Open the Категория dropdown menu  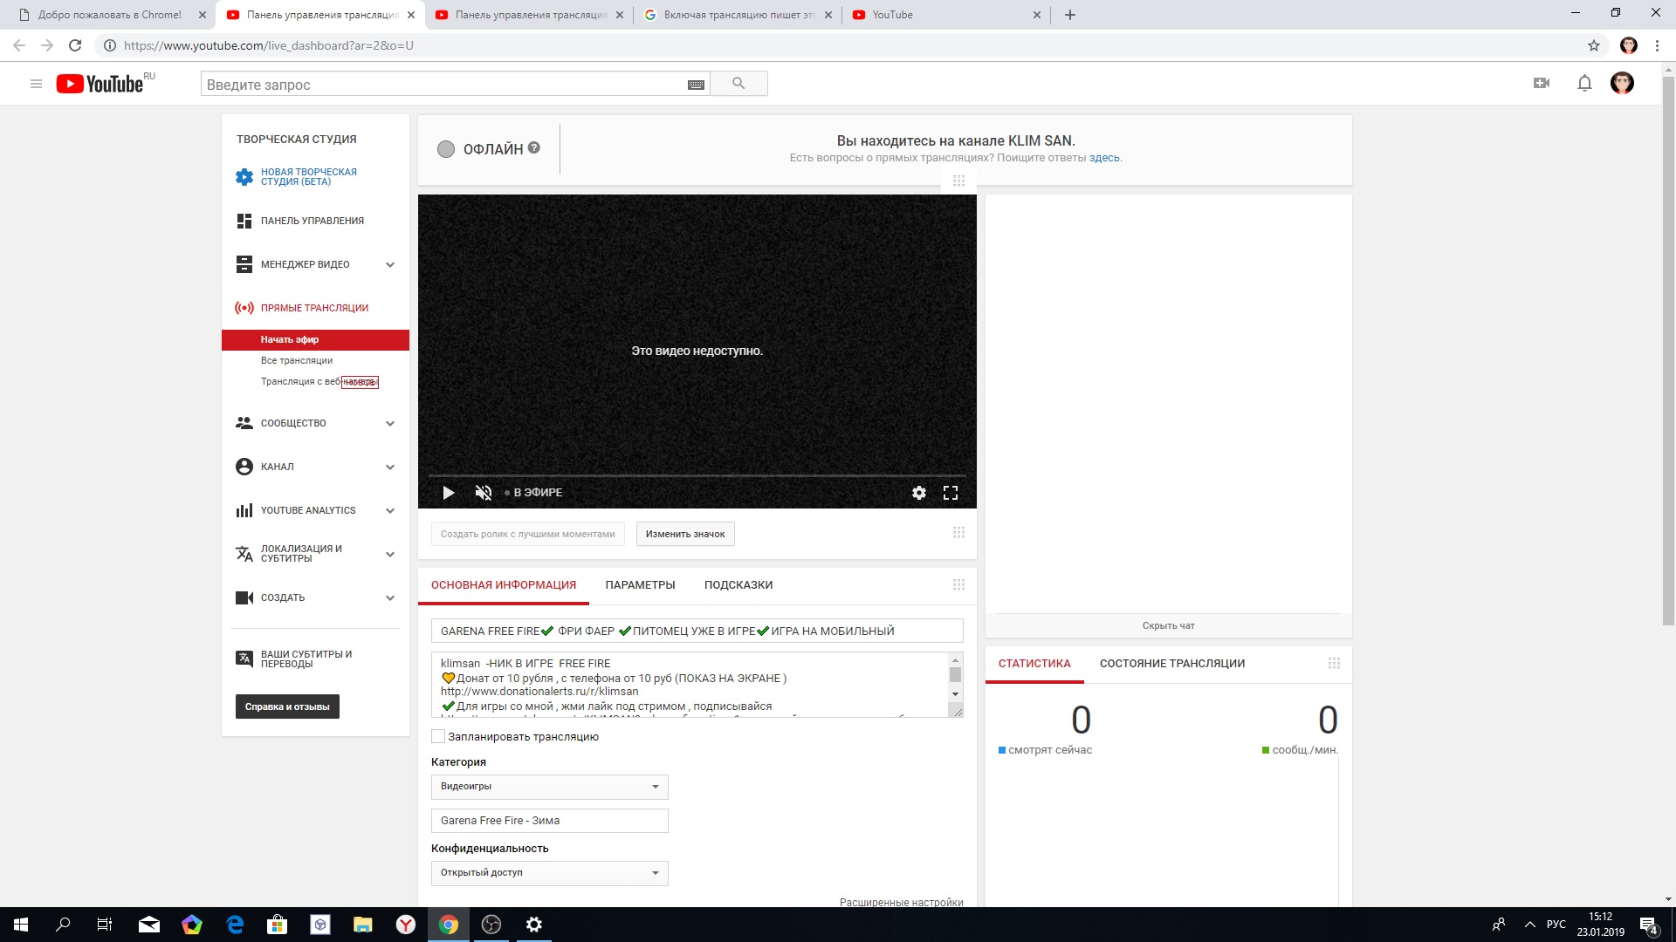tap(548, 786)
